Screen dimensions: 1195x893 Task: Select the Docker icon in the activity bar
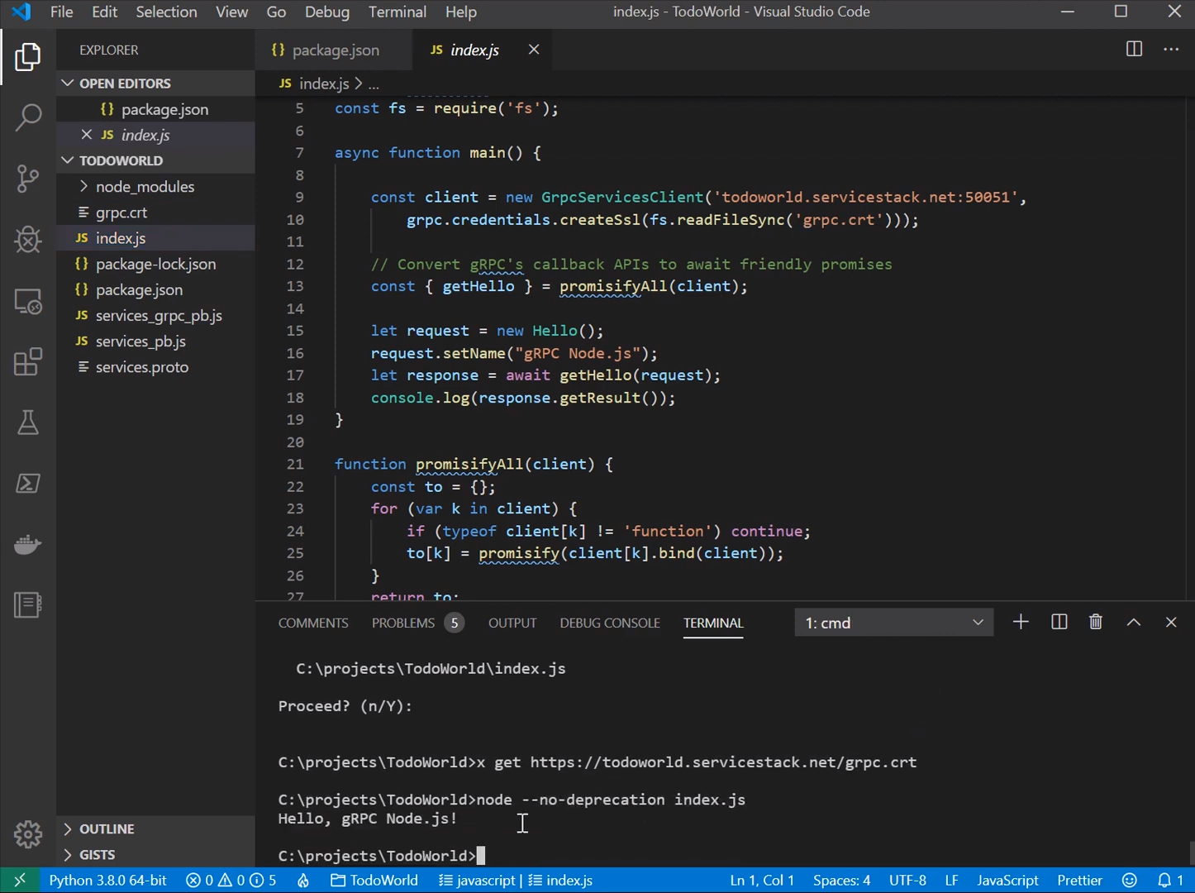[27, 544]
